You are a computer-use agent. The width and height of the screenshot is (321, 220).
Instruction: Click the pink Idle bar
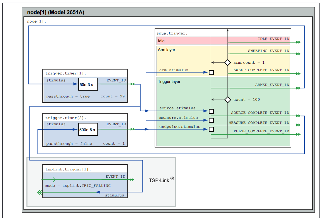[191, 41]
